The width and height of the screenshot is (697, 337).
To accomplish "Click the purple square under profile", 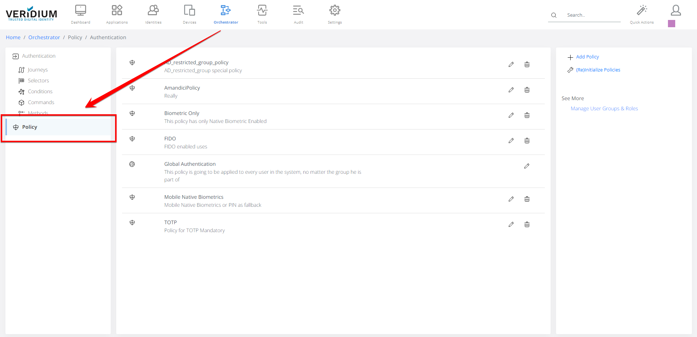I will click(x=671, y=24).
